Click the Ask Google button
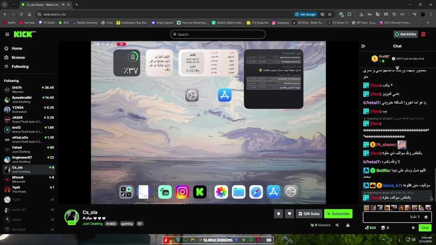The image size is (436, 245). [306, 14]
